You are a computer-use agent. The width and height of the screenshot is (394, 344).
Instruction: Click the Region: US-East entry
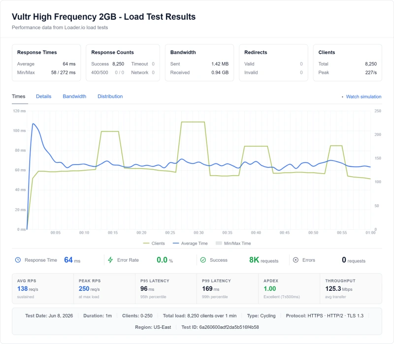pyautogui.click(x=153, y=327)
